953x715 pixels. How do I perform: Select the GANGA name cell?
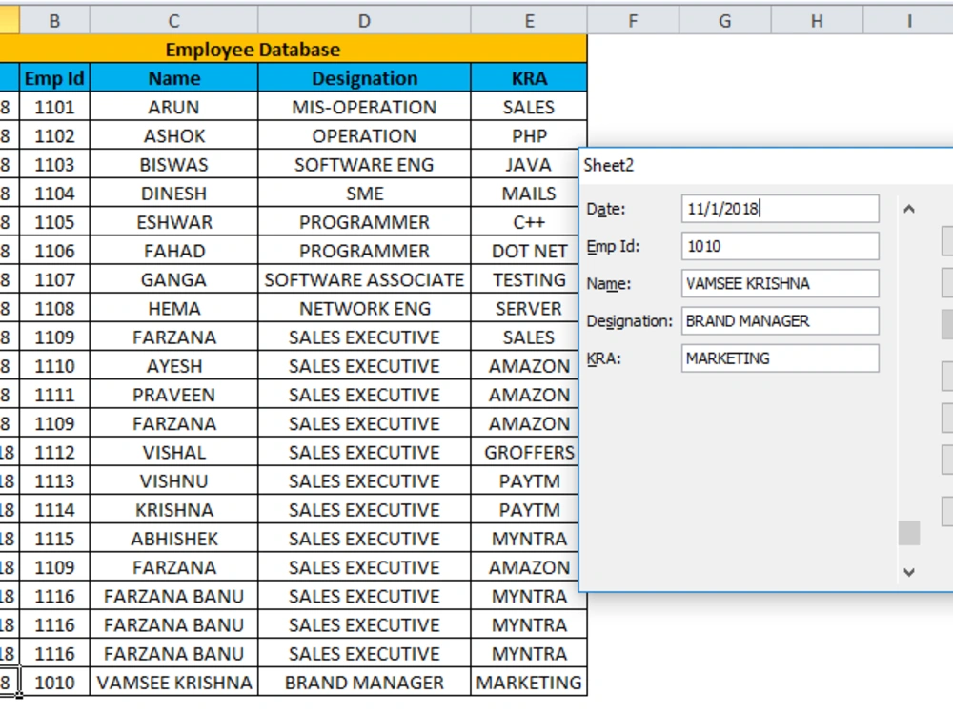click(x=173, y=279)
